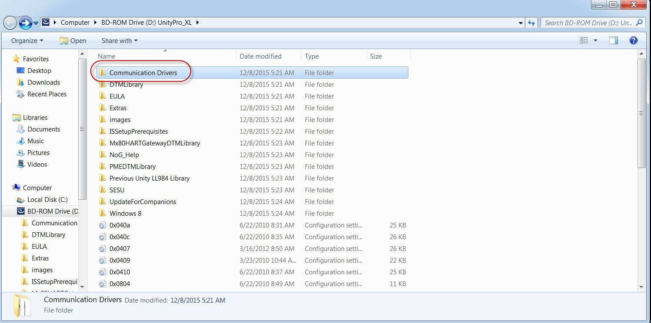Click the Favorites star icon
This screenshot has height=323, width=651.
pyautogui.click(x=17, y=59)
